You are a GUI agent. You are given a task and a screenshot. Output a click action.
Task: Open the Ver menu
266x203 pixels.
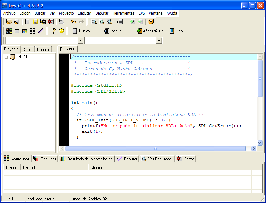pos(52,13)
